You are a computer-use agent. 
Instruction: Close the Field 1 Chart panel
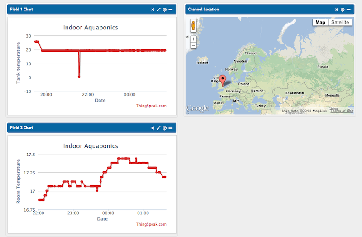tap(152, 9)
